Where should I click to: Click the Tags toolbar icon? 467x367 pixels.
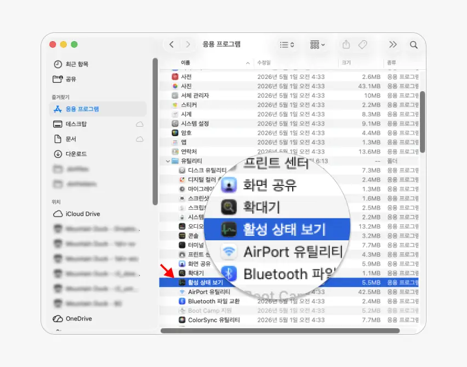(x=362, y=45)
